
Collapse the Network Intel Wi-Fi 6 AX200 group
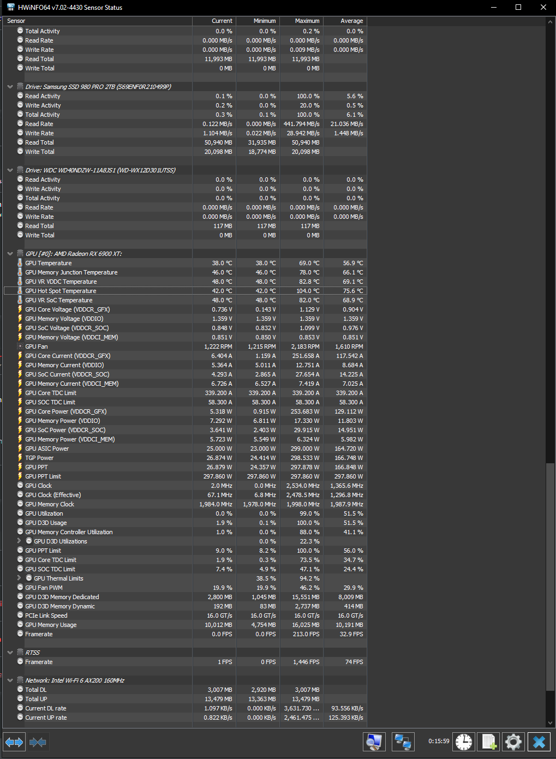pyautogui.click(x=10, y=680)
